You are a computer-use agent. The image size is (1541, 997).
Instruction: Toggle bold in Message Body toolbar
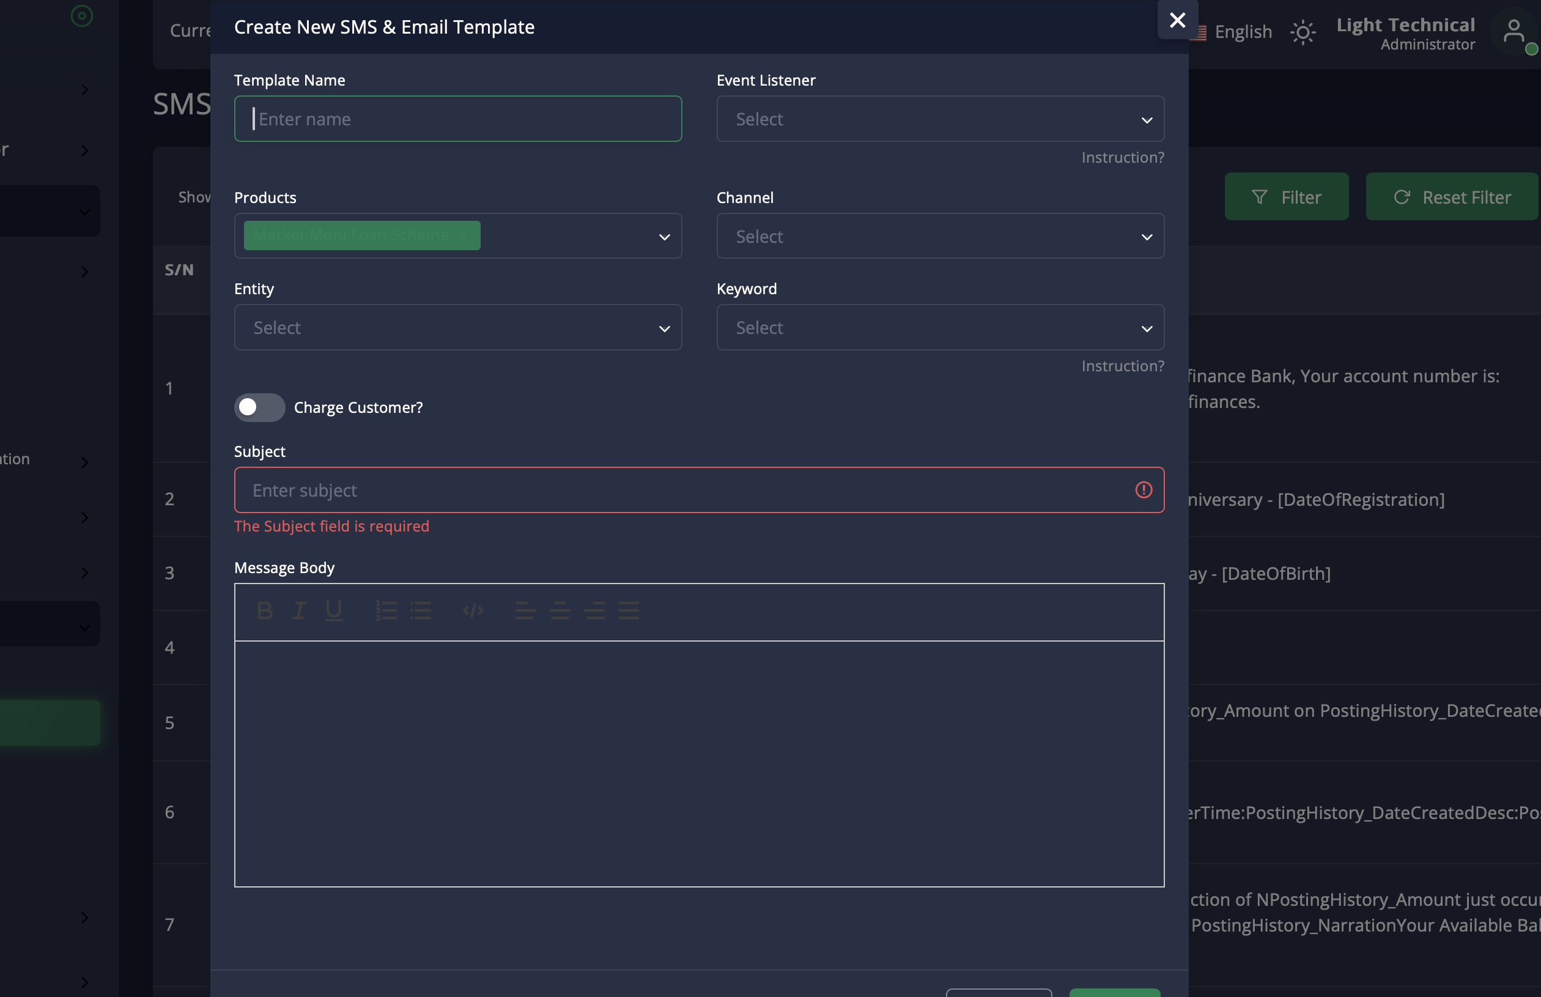[x=265, y=610]
